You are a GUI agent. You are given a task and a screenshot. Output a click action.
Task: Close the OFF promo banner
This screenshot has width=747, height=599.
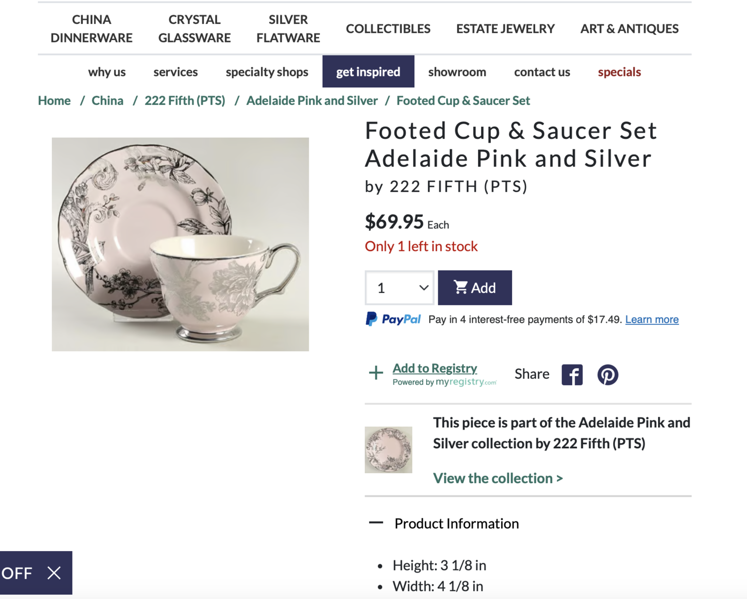(x=54, y=573)
